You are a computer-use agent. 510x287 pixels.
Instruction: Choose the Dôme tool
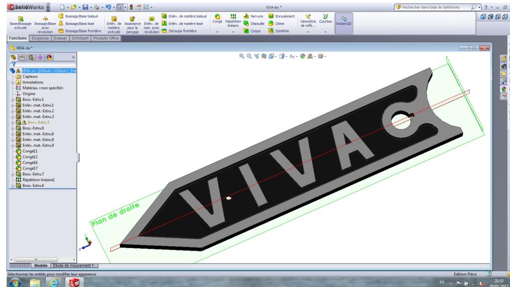tap(276, 23)
